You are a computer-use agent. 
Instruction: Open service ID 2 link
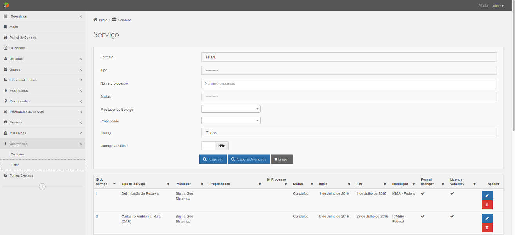tap(97, 217)
